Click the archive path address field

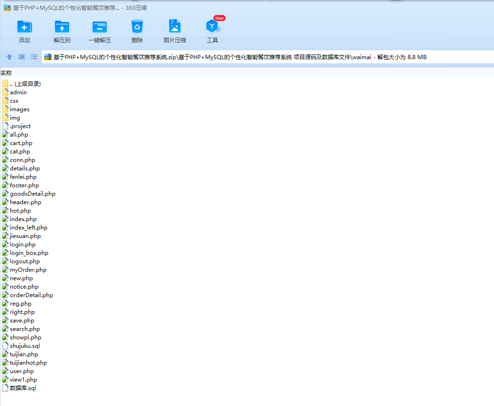[x=268, y=57]
